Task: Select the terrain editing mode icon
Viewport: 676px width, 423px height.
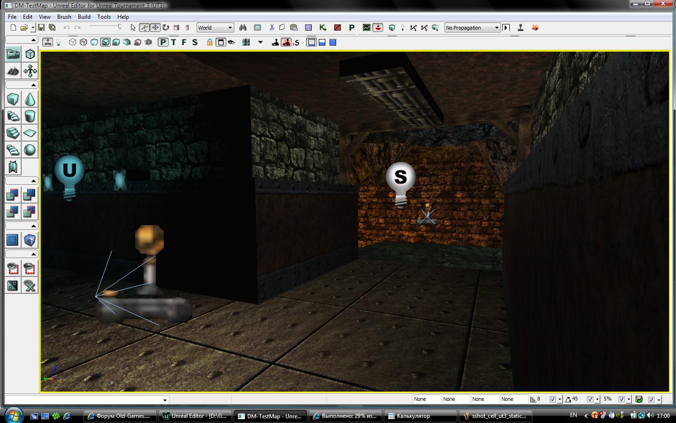Action: click(13, 71)
